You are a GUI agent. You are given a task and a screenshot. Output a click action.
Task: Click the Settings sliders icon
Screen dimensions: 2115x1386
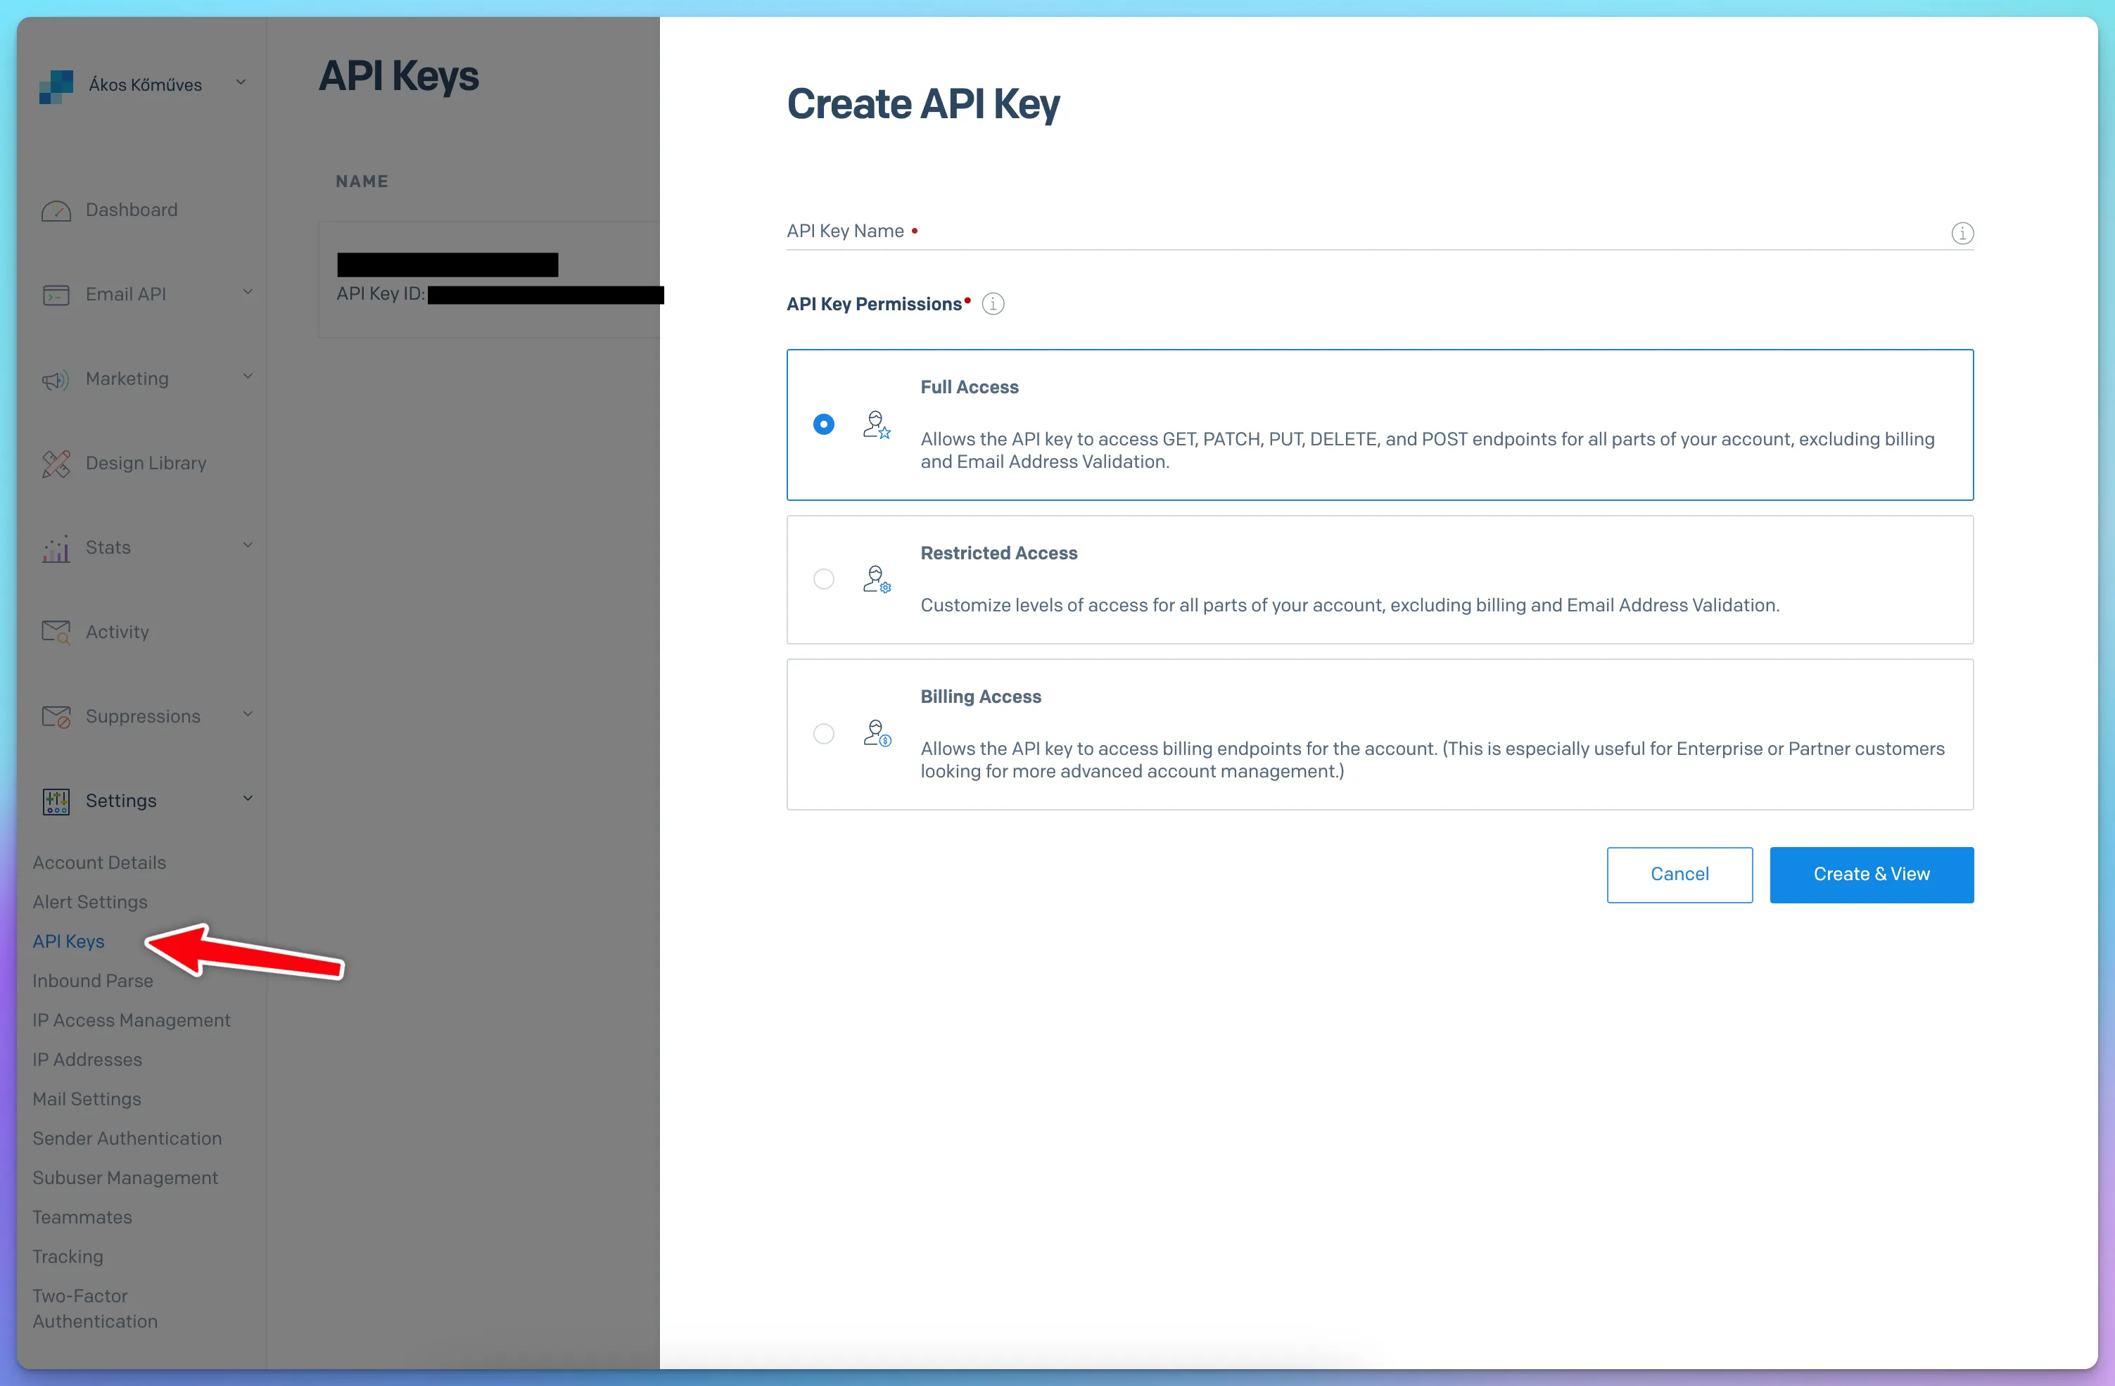point(56,801)
